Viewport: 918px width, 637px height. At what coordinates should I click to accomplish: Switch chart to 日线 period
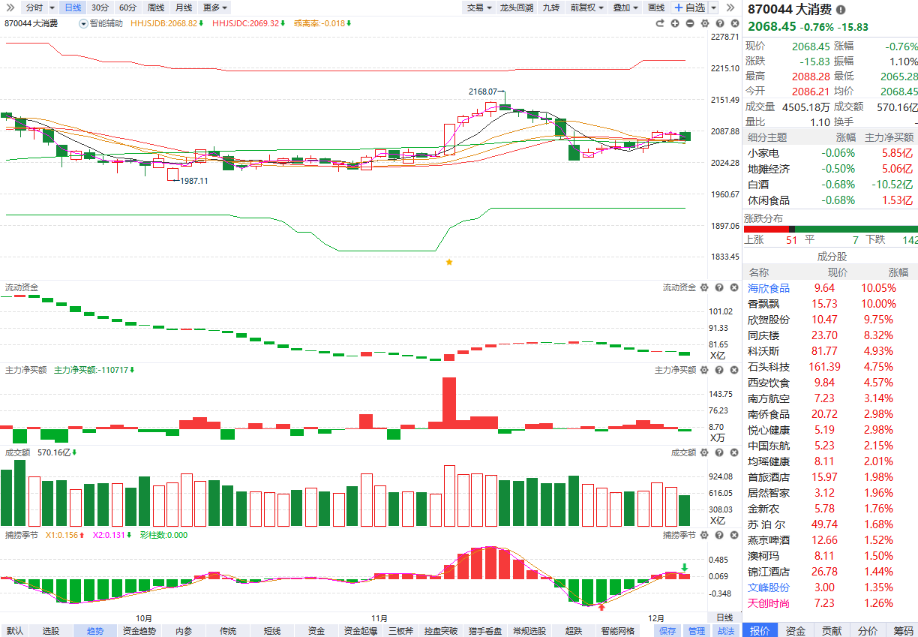coord(73,8)
